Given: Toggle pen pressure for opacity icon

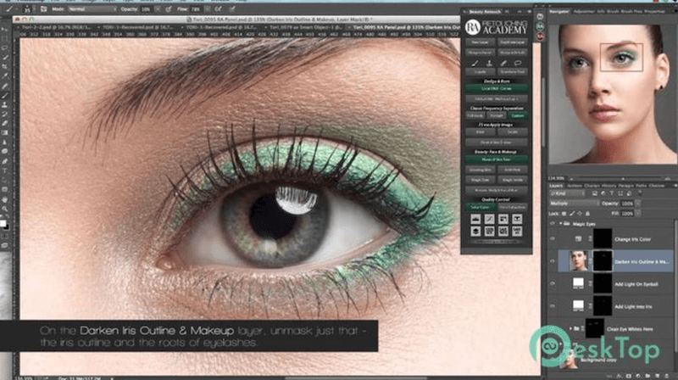Looking at the screenshot, I should click(169, 8).
